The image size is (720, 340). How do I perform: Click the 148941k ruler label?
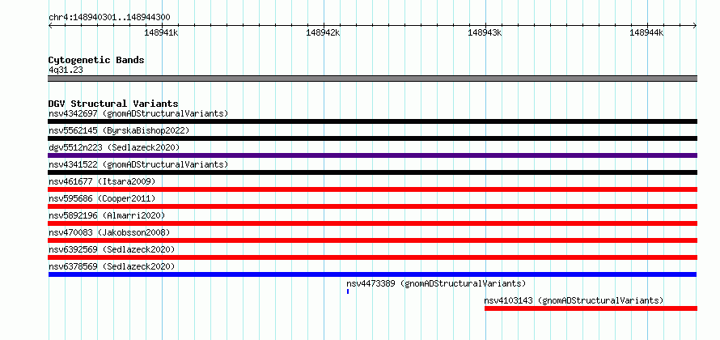pos(161,32)
